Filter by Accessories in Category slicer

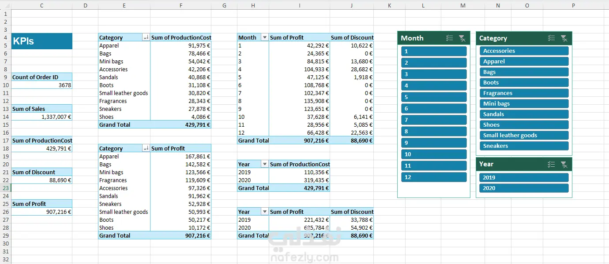(x=524, y=51)
